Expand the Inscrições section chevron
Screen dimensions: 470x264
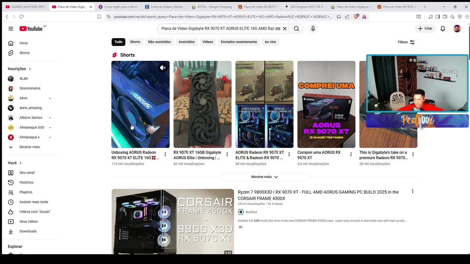click(30, 69)
